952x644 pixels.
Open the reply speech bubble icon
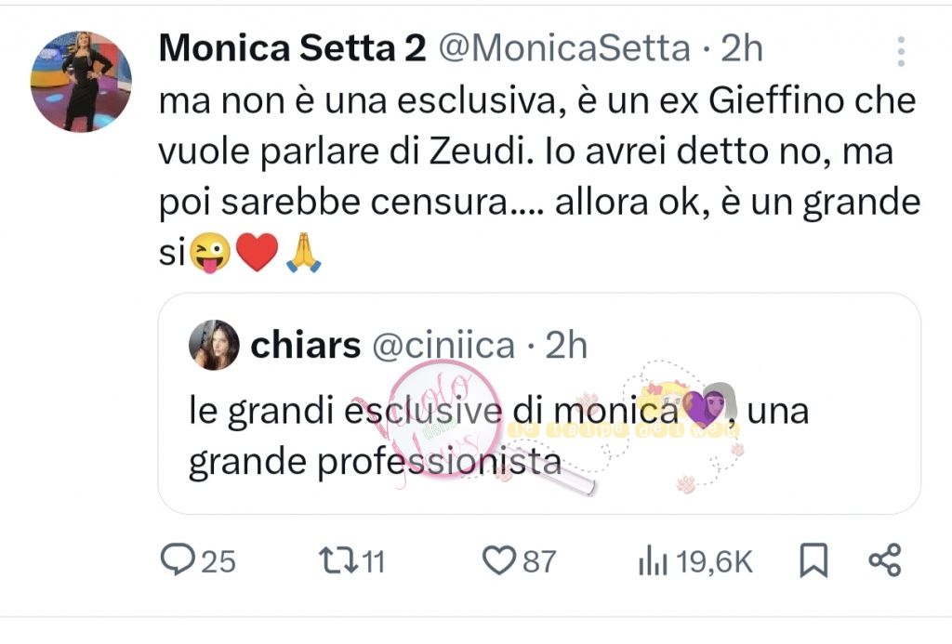pos(176,560)
